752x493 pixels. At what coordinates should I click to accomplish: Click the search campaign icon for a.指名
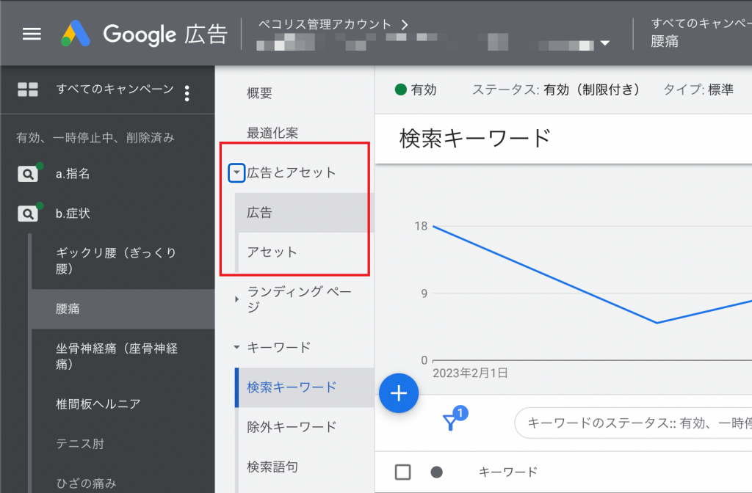[x=28, y=174]
